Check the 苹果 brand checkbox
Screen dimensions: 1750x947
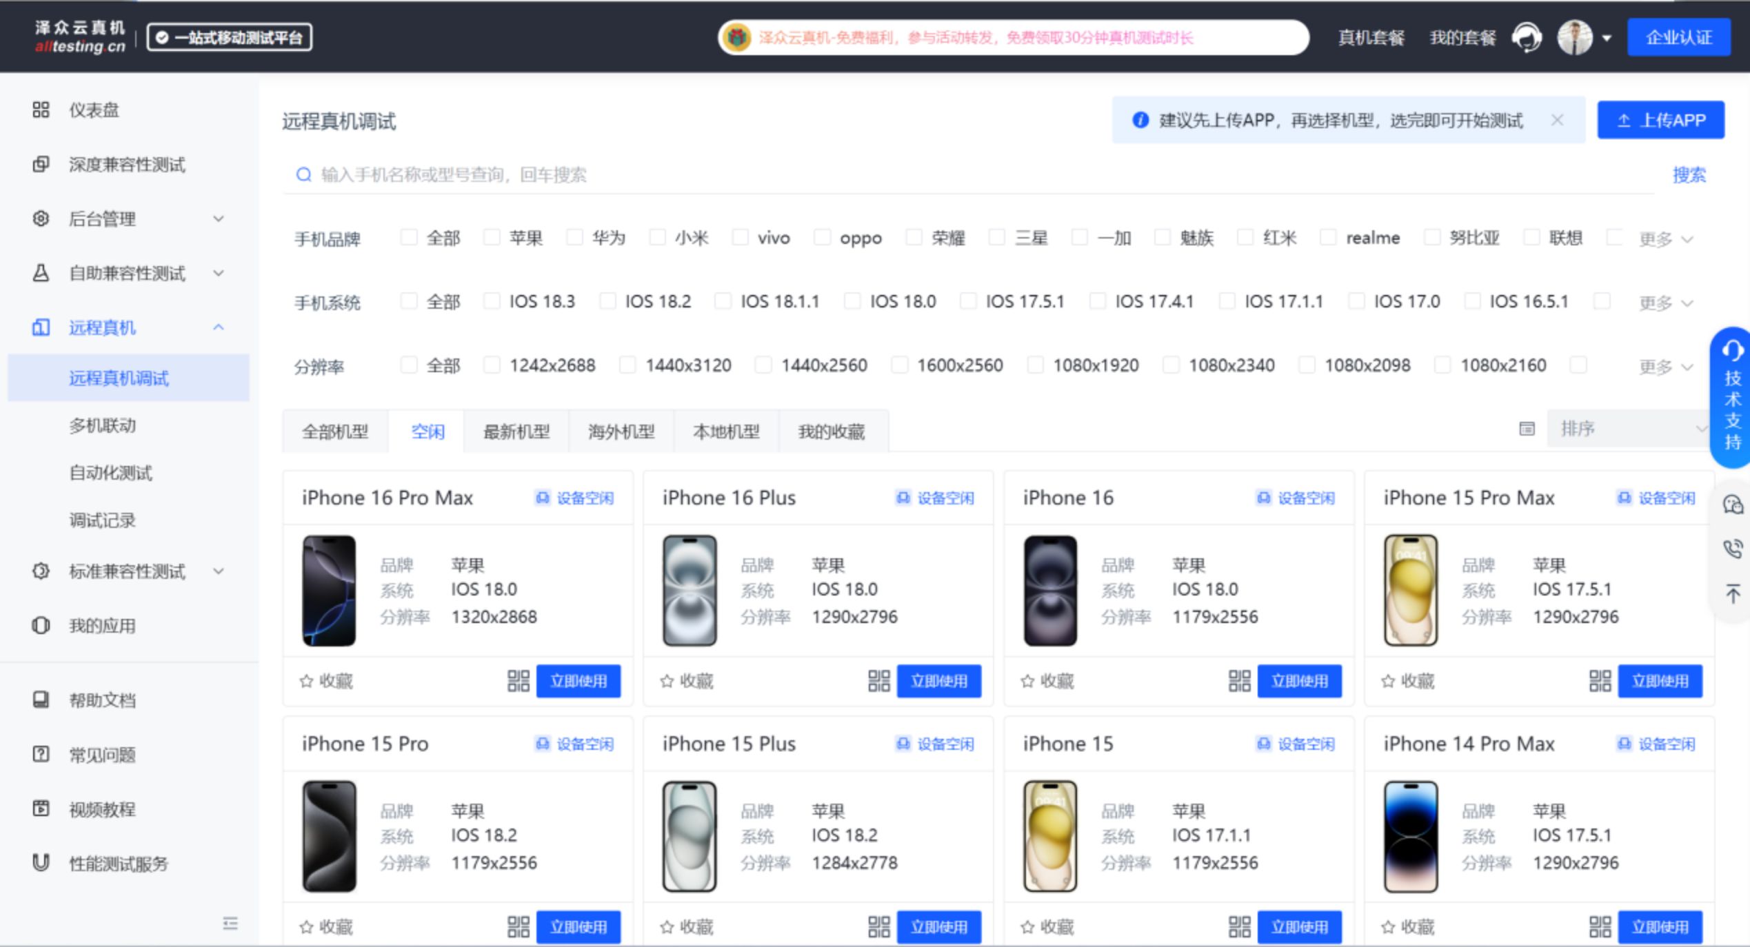click(x=492, y=238)
